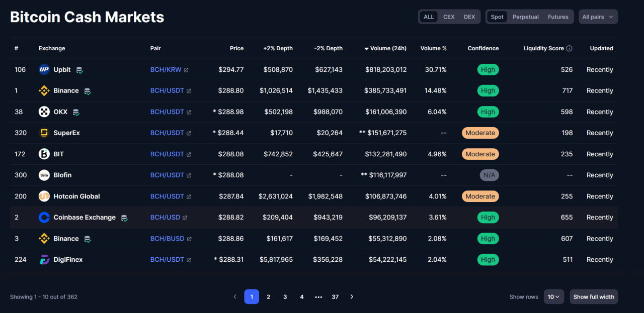644x313 pixels.
Task: Open external link icon for DigiFinex BCH/USDT
Action: (x=189, y=260)
